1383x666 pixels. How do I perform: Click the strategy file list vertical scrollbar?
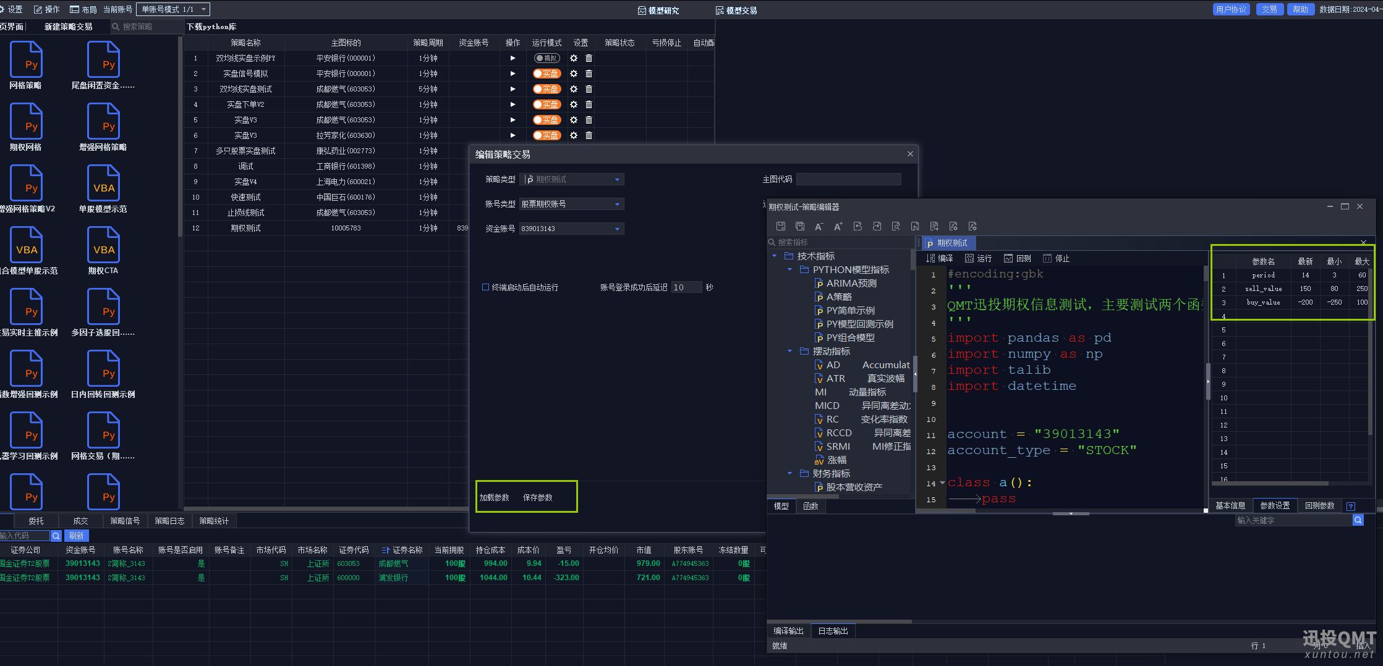click(x=180, y=136)
